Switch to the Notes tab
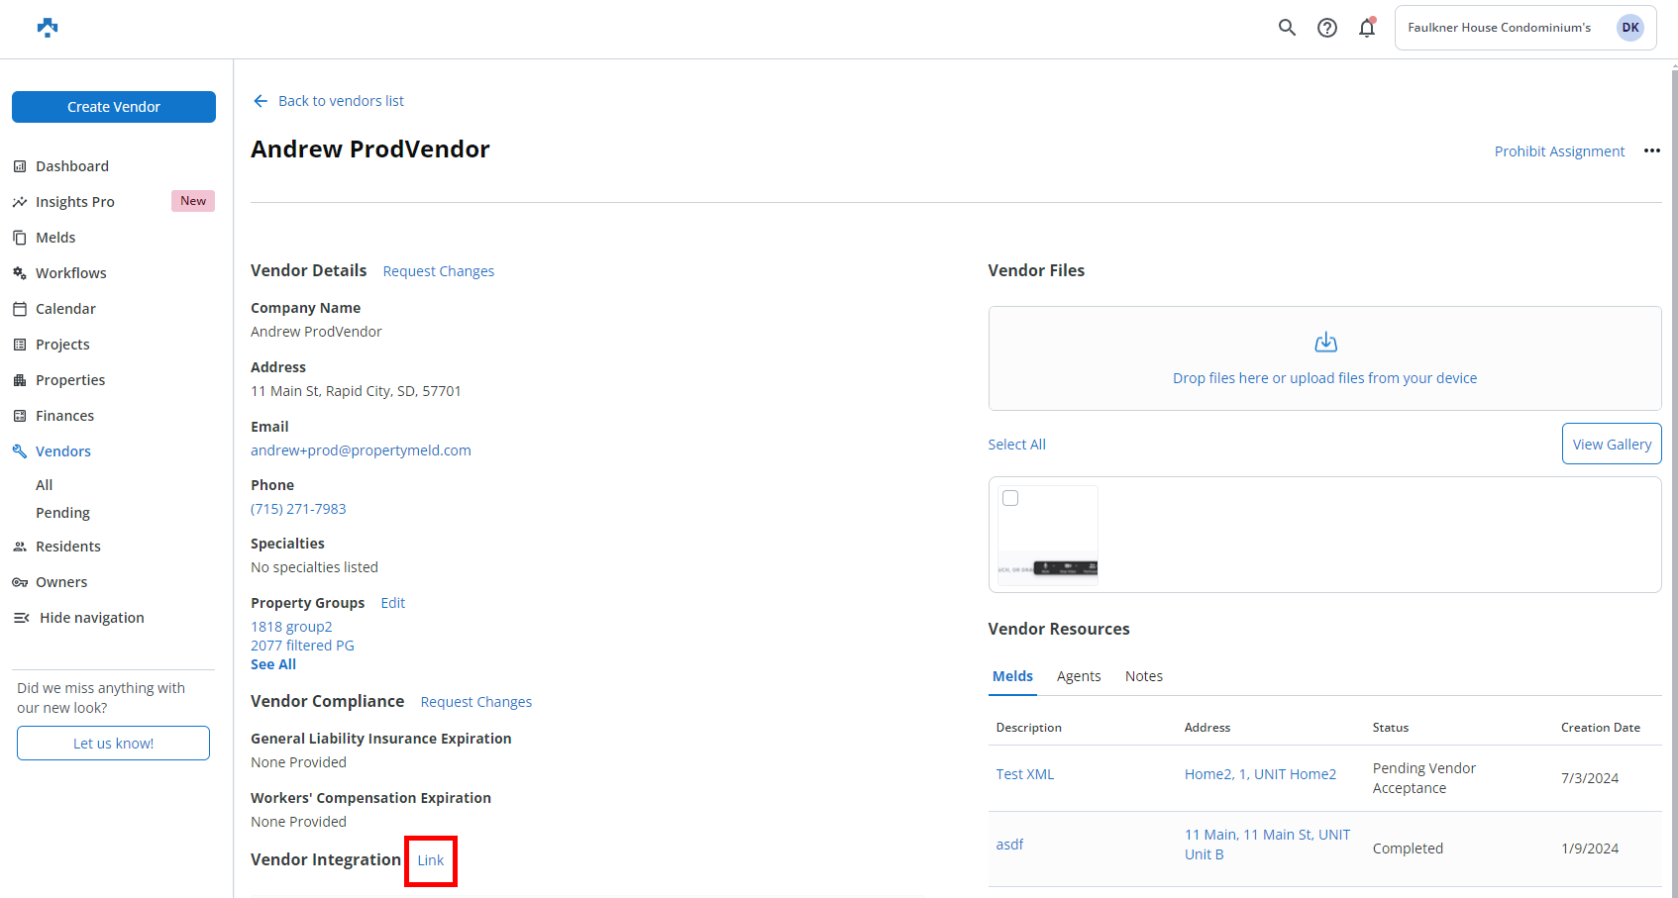Viewport: 1678px width, 898px height. [x=1143, y=676]
